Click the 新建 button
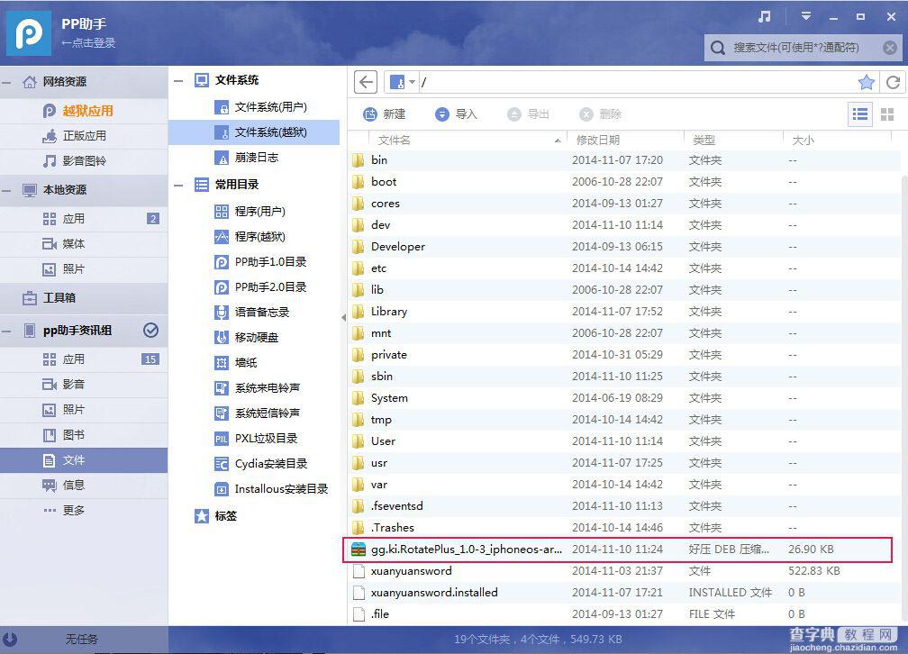This screenshot has width=908, height=654. point(385,114)
